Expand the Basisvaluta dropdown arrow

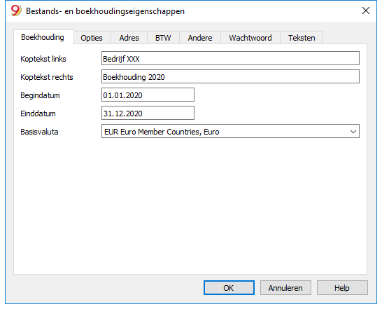[x=353, y=132]
